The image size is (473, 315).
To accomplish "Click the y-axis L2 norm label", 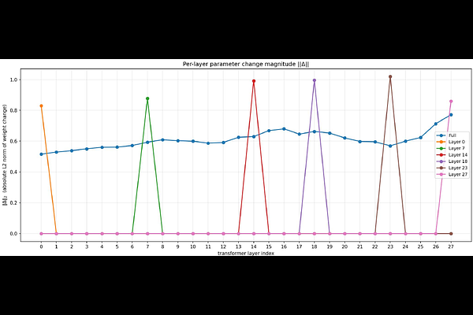I will click(5, 155).
